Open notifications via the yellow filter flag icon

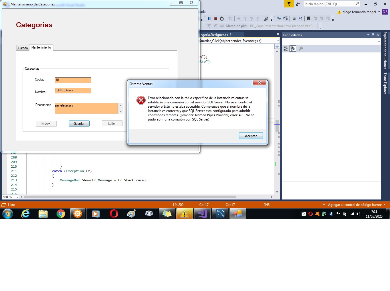click(x=289, y=4)
